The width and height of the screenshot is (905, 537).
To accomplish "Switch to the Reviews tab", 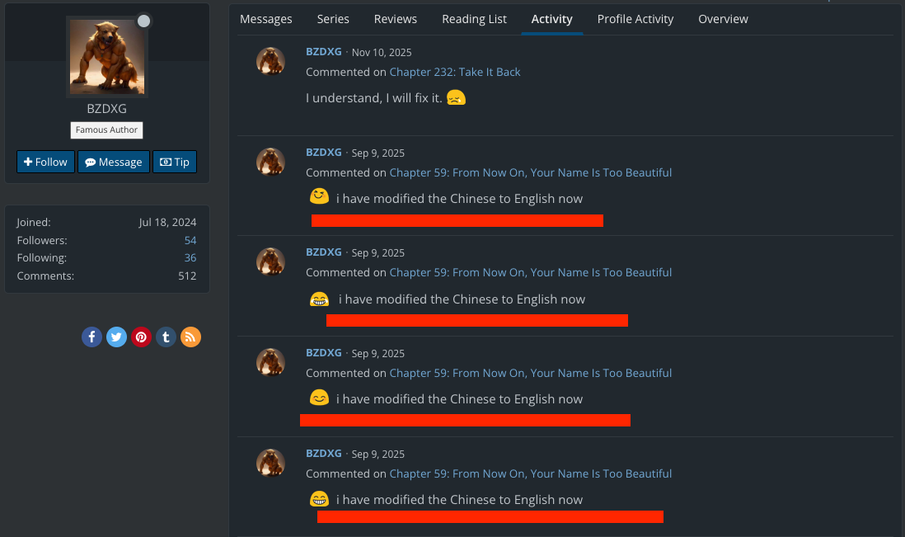I will point(396,19).
